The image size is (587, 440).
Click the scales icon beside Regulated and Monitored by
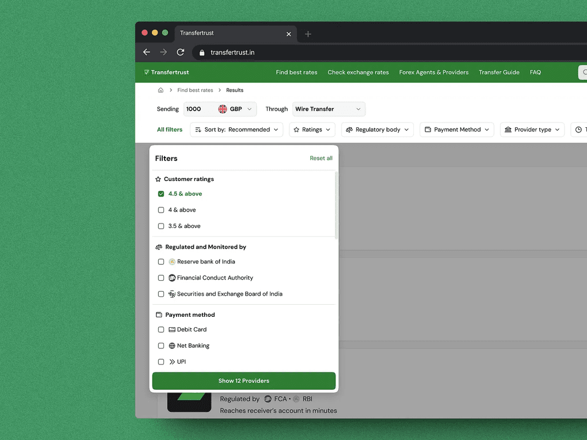pyautogui.click(x=159, y=247)
